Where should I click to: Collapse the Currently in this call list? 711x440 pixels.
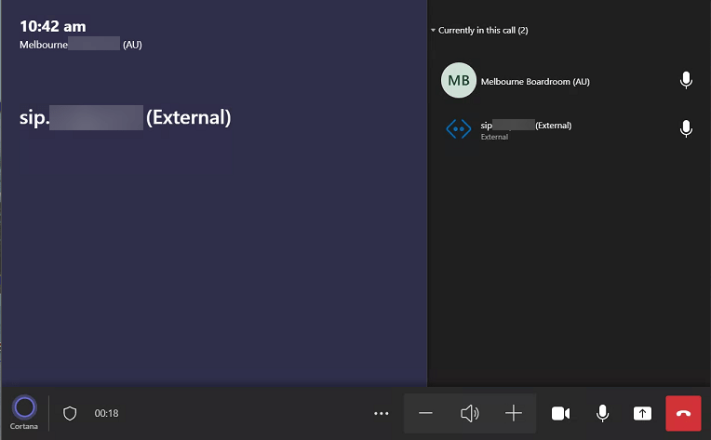pos(433,31)
